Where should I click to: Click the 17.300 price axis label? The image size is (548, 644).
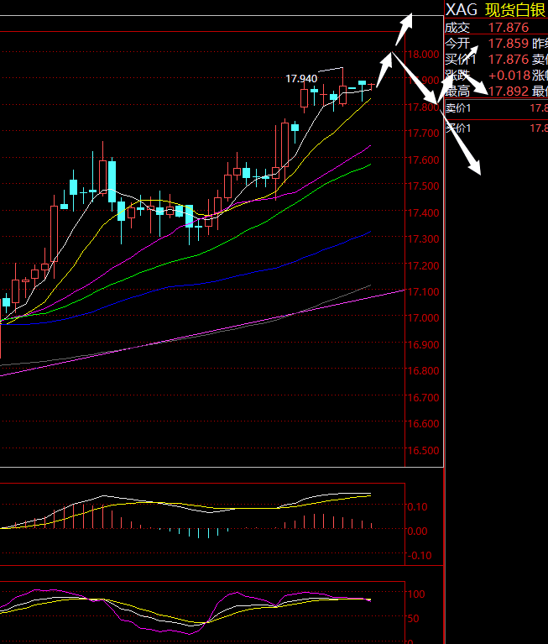[x=423, y=239]
